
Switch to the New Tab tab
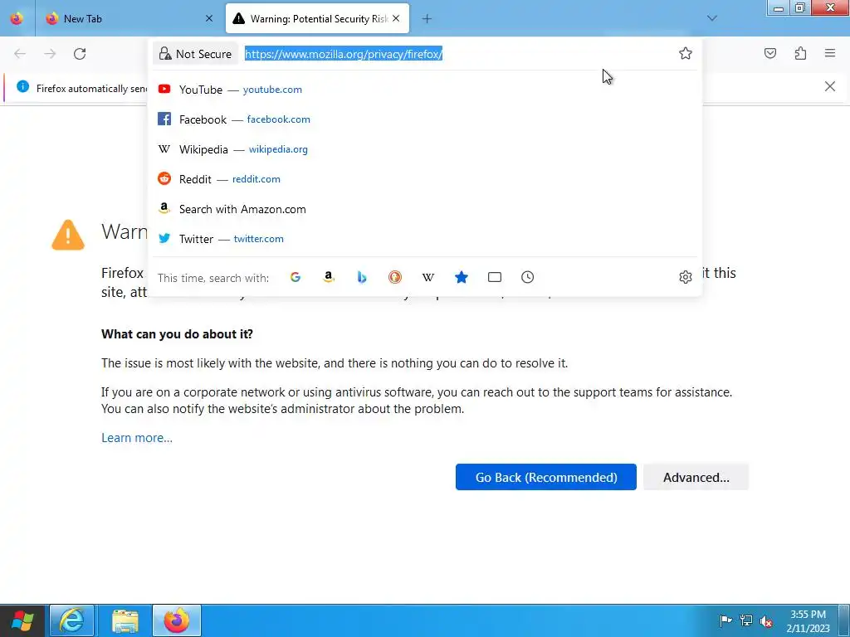pos(129,18)
